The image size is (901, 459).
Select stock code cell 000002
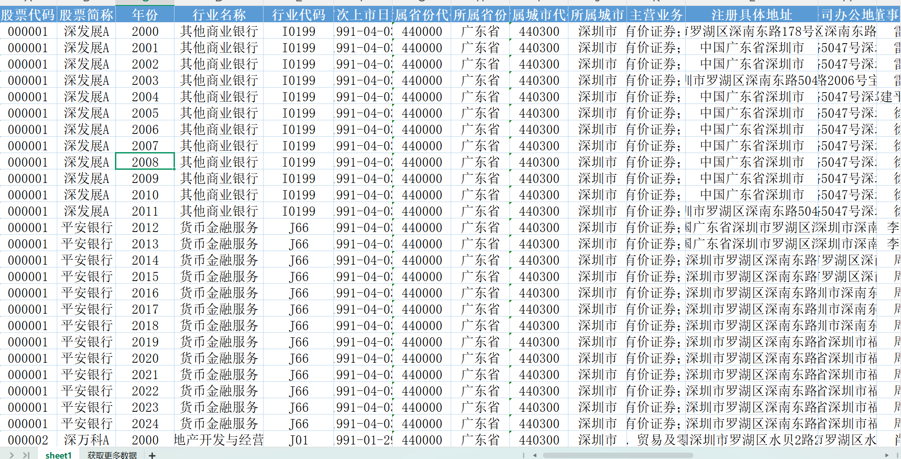[x=29, y=440]
